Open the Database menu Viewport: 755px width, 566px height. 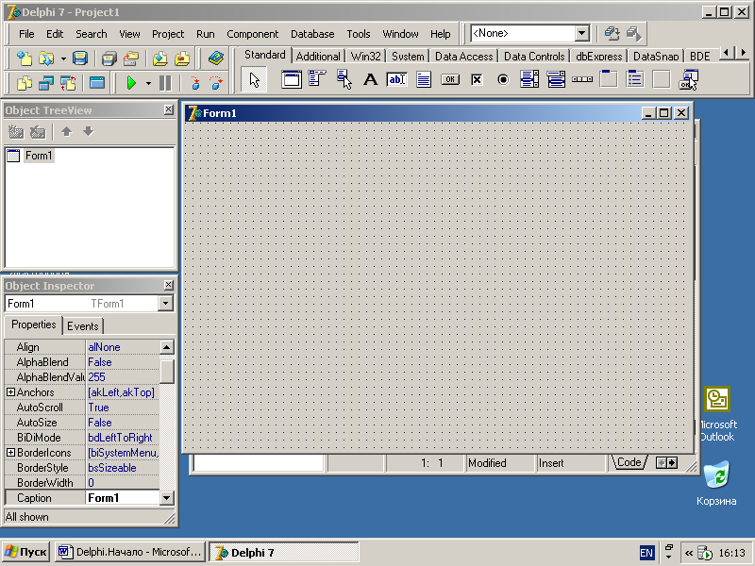pos(312,34)
